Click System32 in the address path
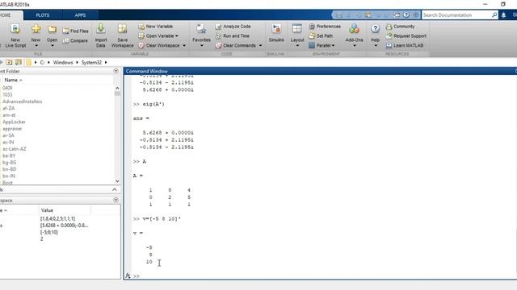517x290 pixels. tap(91, 63)
